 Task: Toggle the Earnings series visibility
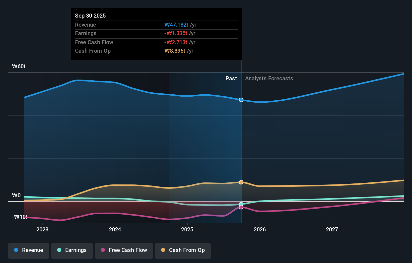[72, 250]
